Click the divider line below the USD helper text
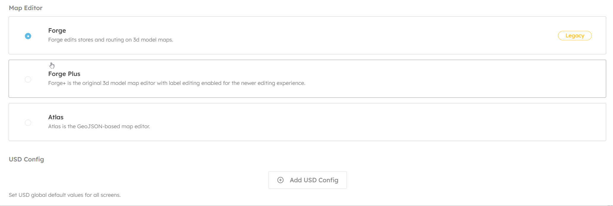The height and width of the screenshot is (206, 613). click(306, 205)
